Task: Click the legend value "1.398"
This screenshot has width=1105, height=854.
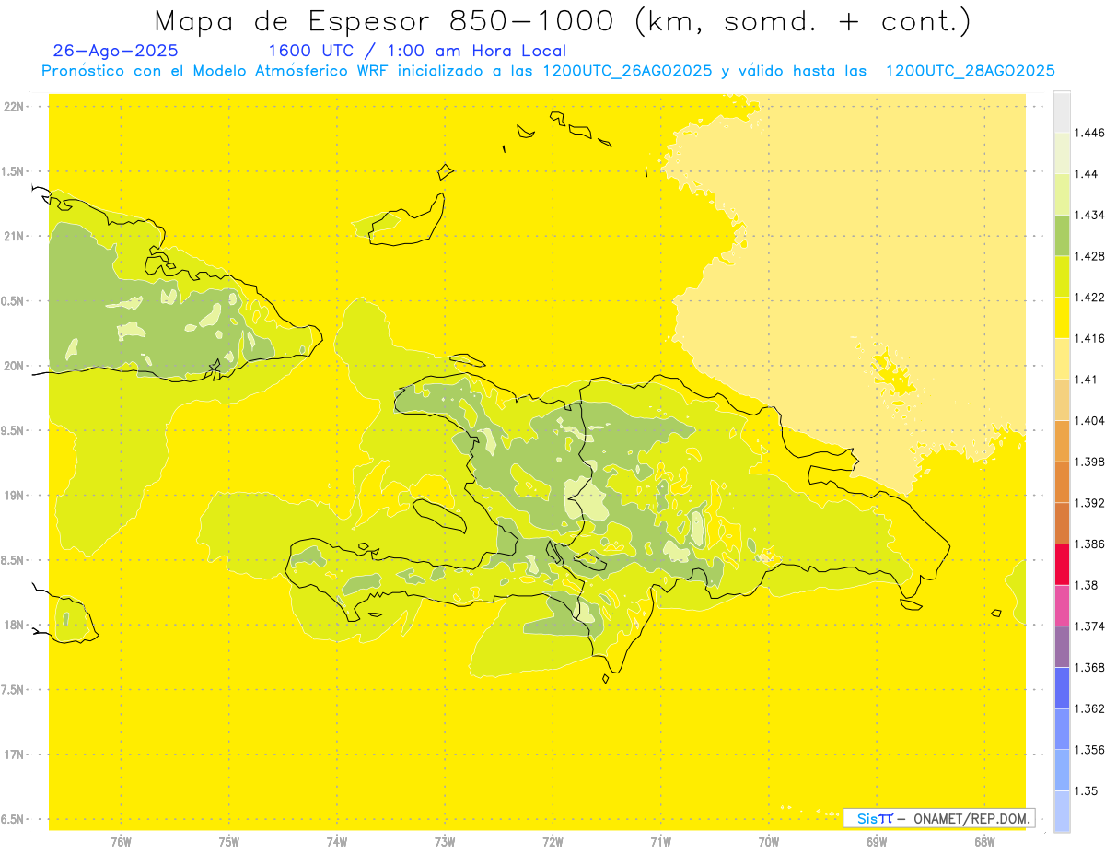Action: click(1089, 462)
